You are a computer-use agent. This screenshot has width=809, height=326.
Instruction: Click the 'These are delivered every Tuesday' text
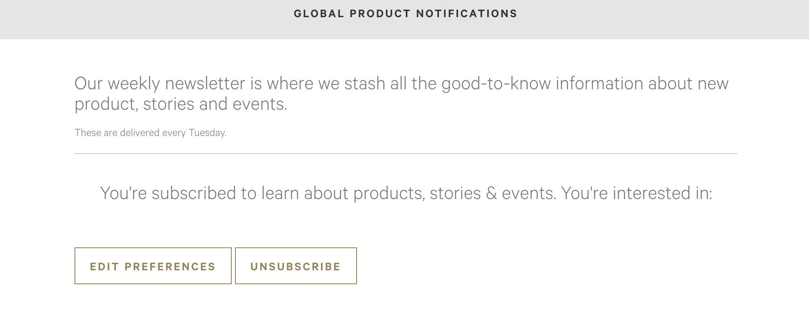tap(150, 133)
